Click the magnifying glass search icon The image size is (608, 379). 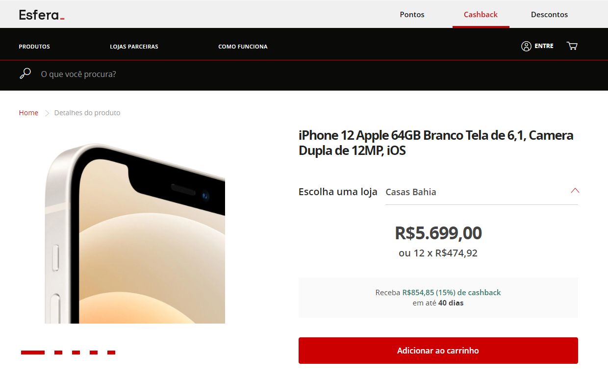point(25,74)
